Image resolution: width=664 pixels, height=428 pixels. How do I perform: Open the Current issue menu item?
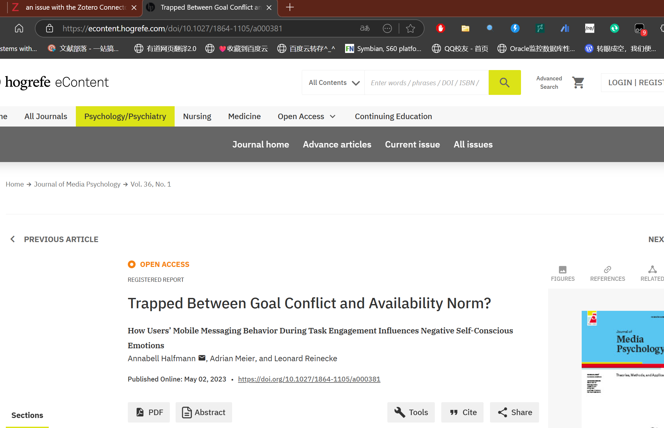(x=412, y=144)
